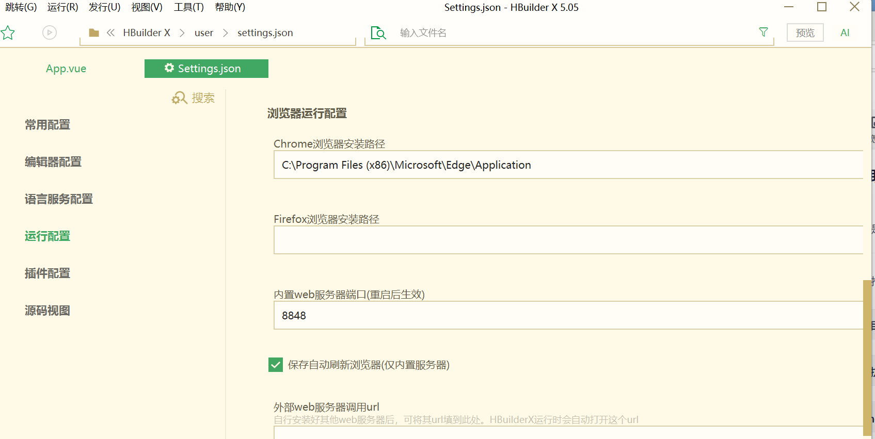Image resolution: width=875 pixels, height=439 pixels.
Task: Click Firefox browser install path field
Action: pos(568,240)
